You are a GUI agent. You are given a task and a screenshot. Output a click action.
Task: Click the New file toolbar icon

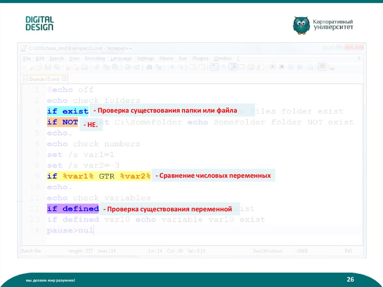tap(30, 67)
